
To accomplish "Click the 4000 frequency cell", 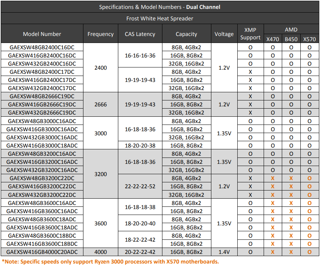I will pos(100,252).
